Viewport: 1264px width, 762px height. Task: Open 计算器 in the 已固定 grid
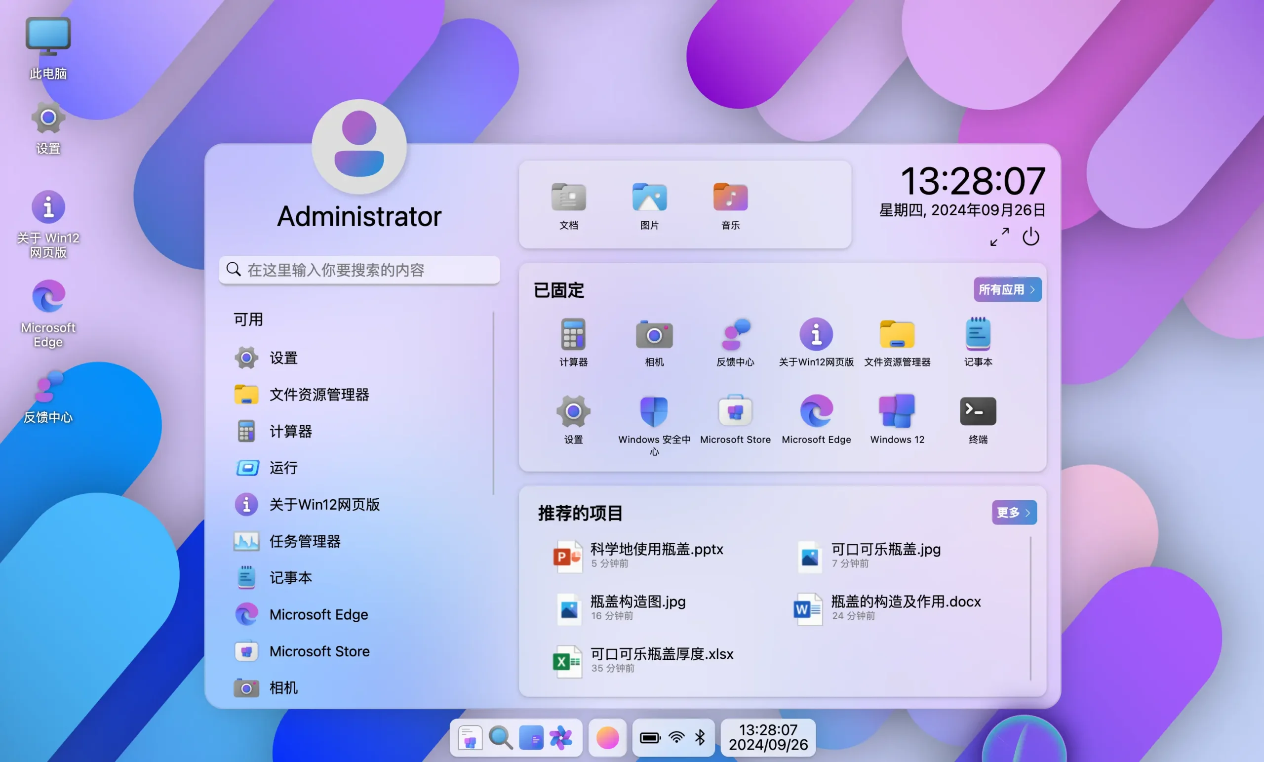click(573, 342)
